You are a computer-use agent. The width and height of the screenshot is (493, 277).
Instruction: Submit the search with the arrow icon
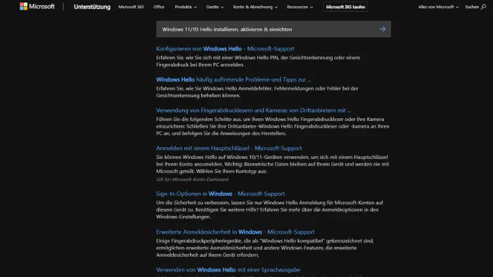pos(383,29)
